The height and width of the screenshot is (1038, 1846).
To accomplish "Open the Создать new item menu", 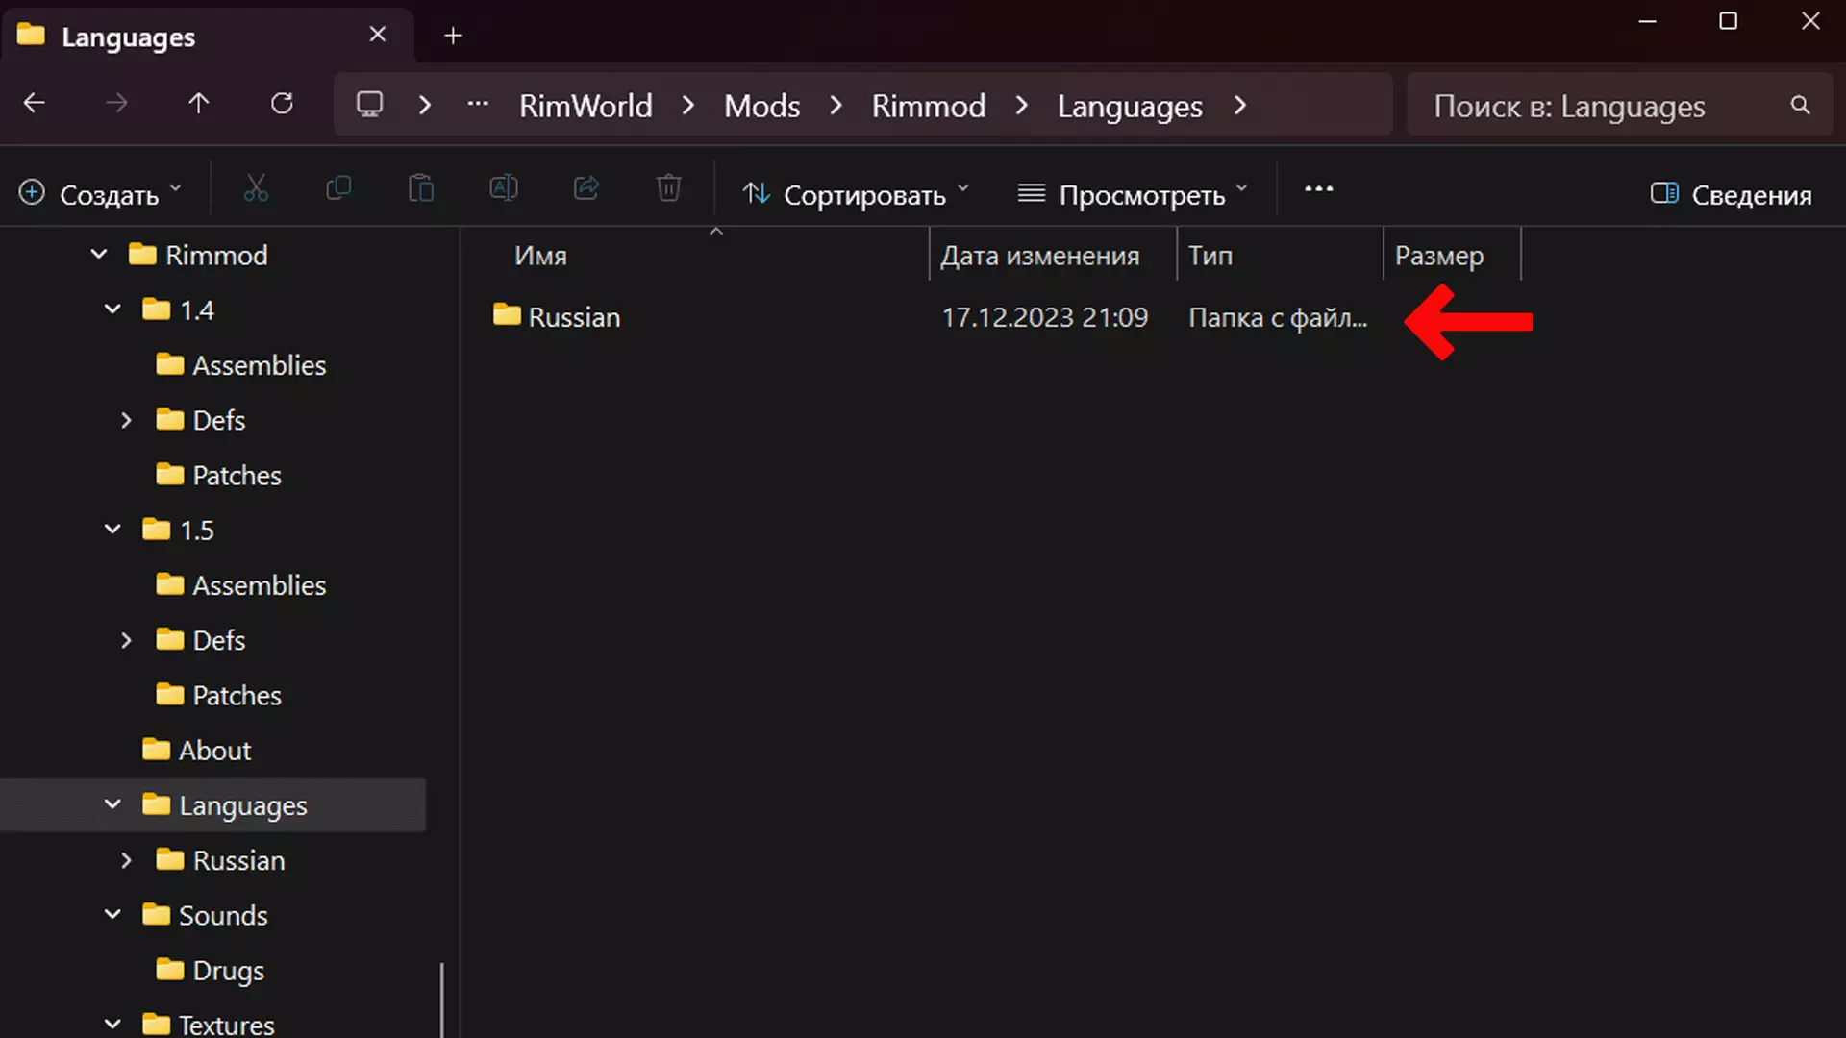I will tap(100, 195).
